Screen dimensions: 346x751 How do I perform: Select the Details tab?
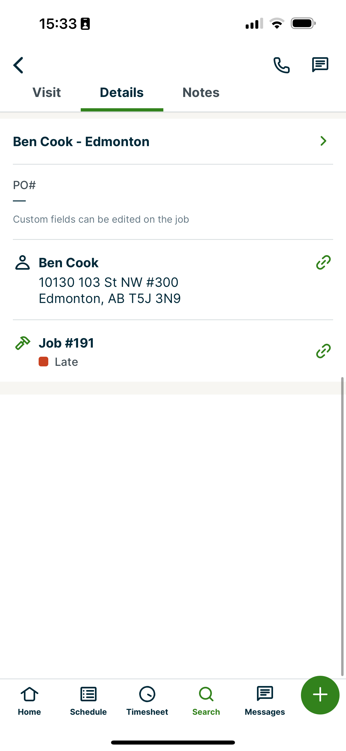pyautogui.click(x=122, y=93)
